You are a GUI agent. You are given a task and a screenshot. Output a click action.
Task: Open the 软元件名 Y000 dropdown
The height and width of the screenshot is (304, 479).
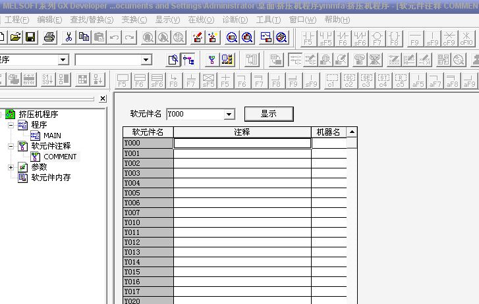tap(229, 114)
